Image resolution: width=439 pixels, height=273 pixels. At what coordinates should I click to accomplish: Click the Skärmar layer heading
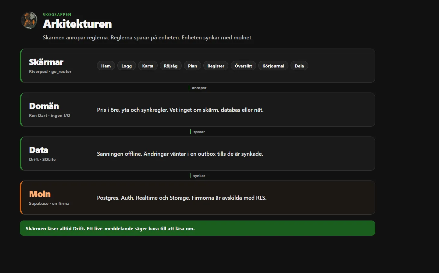(46, 62)
